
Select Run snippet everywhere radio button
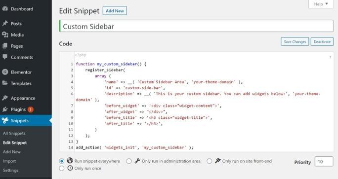coord(62,161)
